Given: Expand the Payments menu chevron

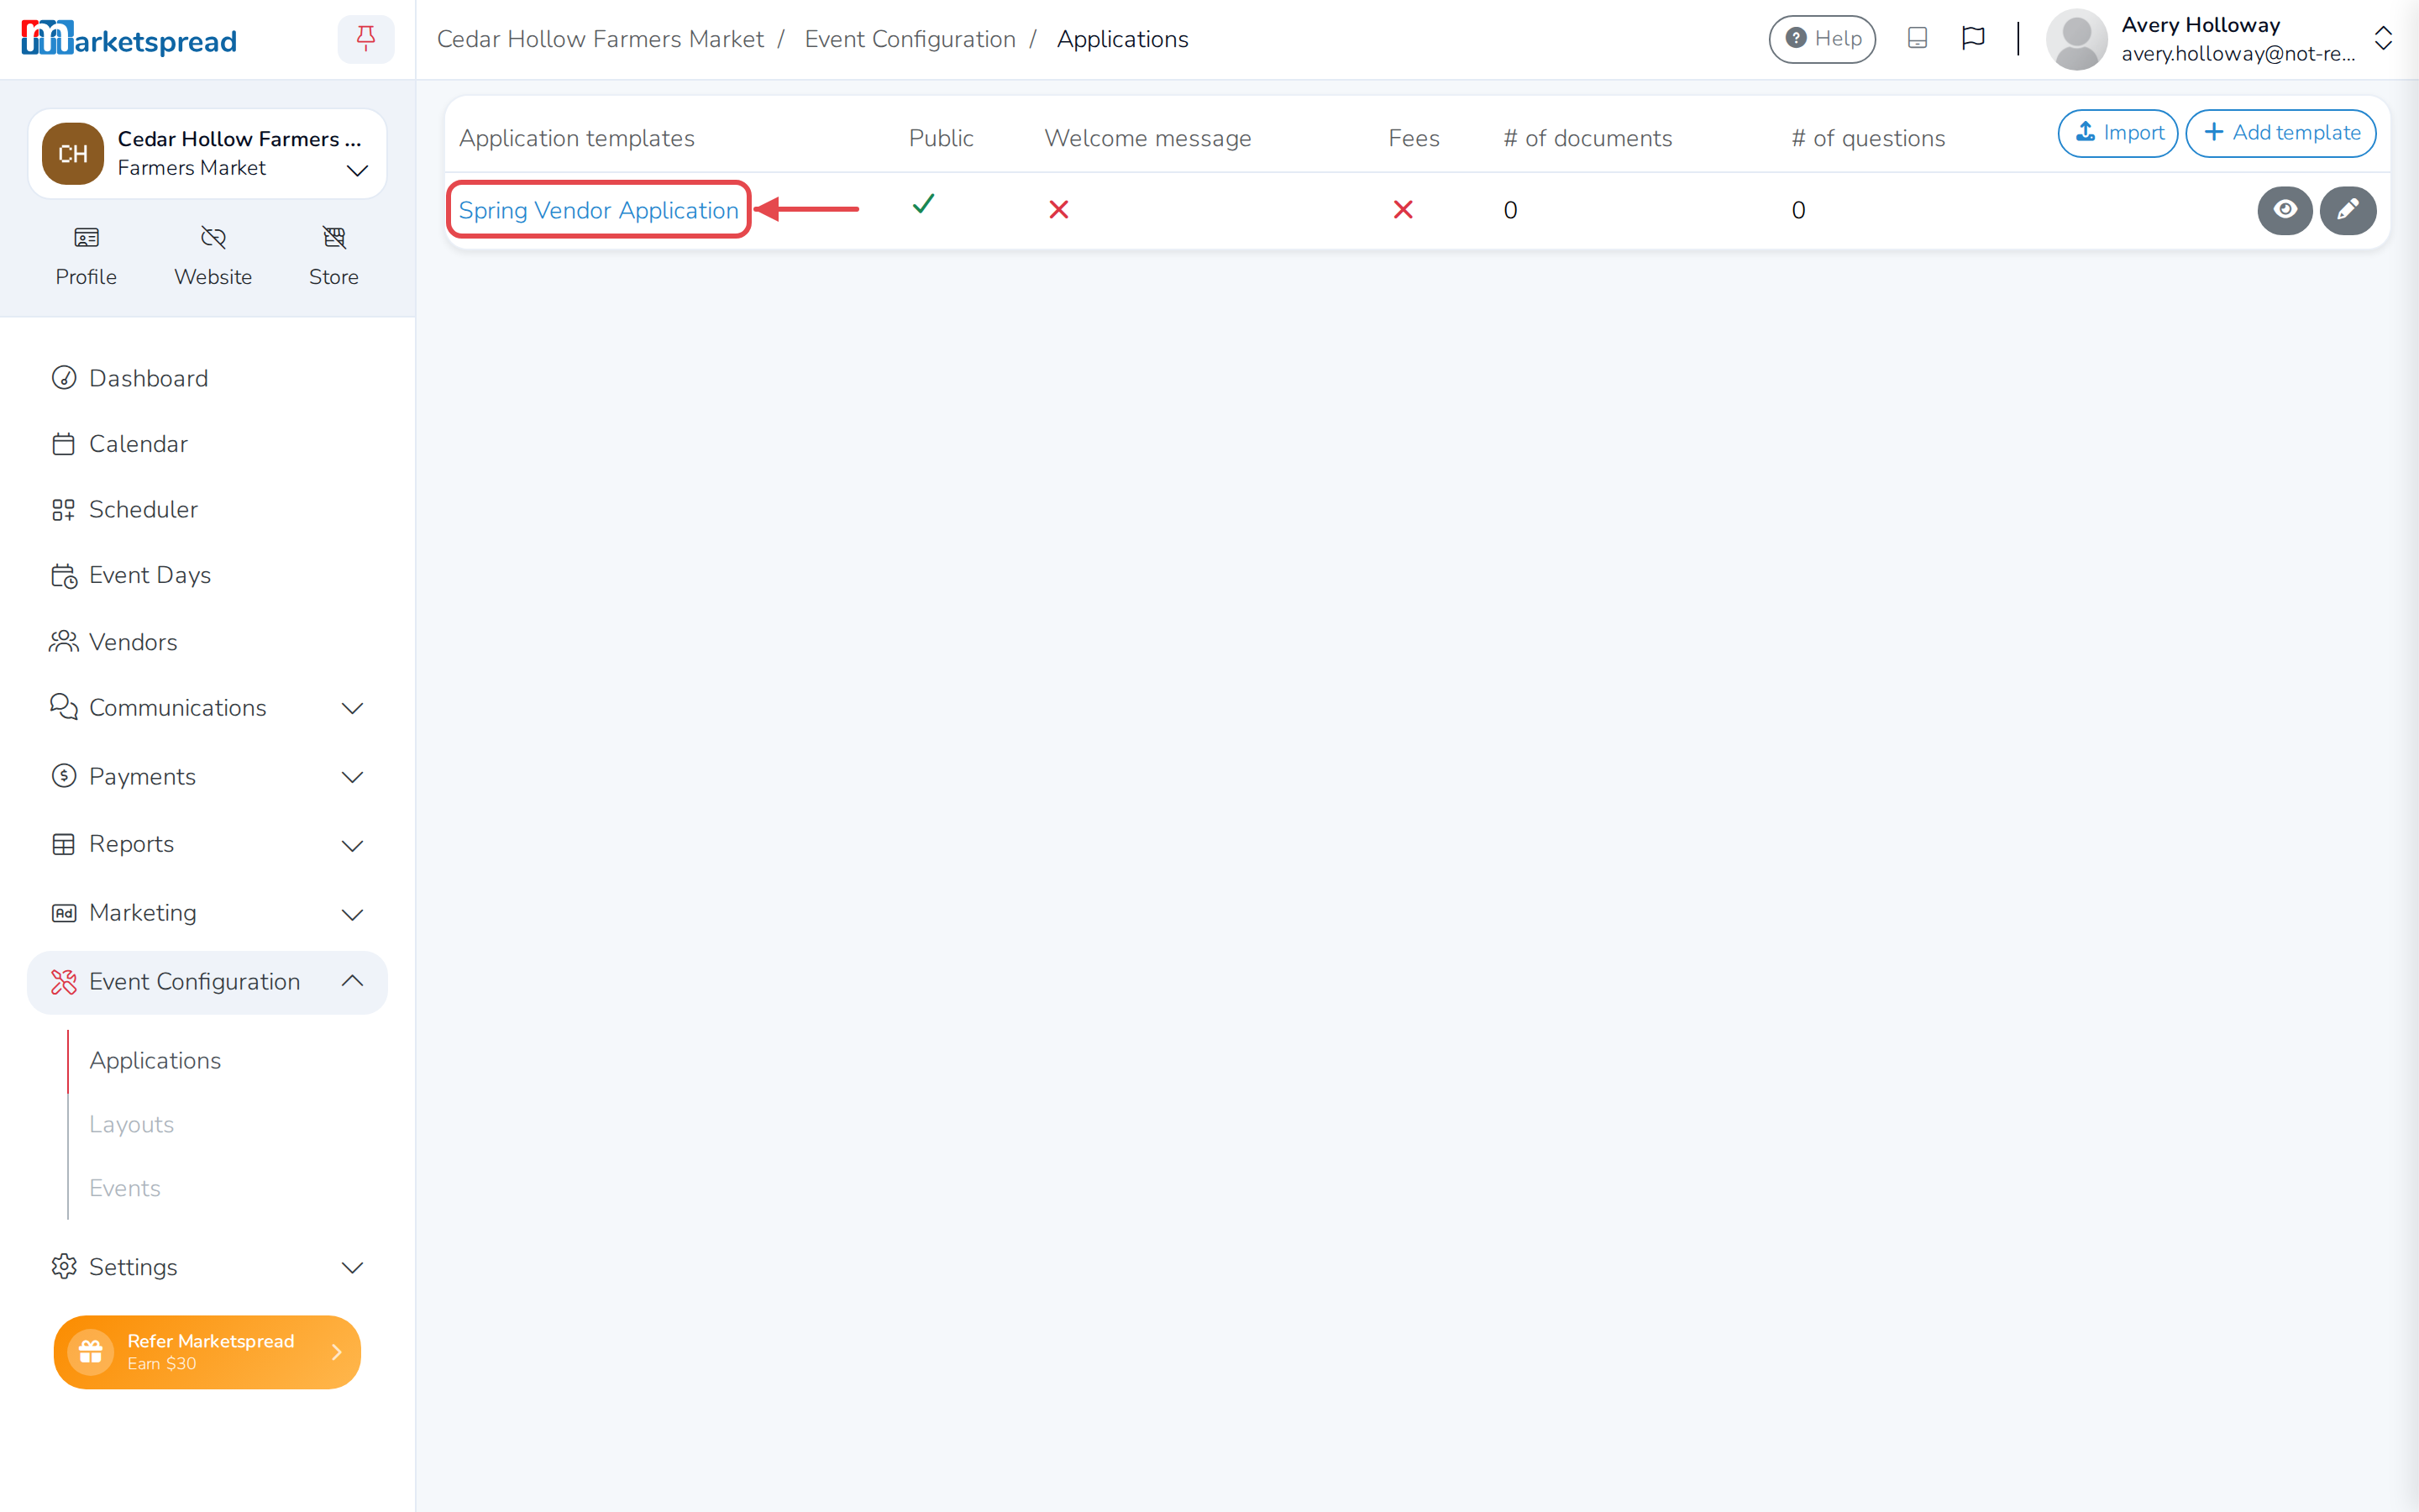Looking at the screenshot, I should [x=352, y=777].
